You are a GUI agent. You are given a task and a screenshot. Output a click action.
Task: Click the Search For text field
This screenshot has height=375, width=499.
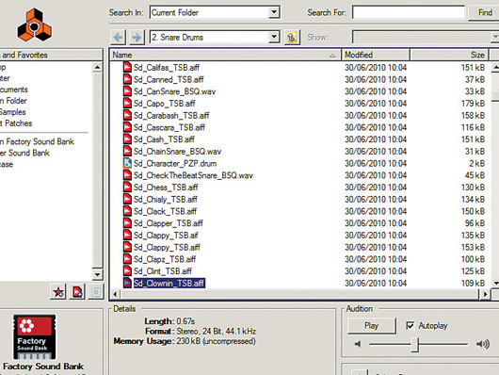(x=409, y=13)
